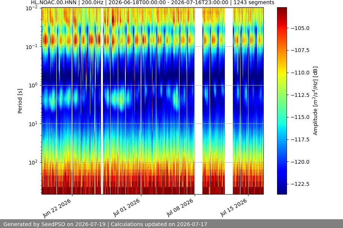The width and height of the screenshot is (343, 228).
Task: Click the narrow white data gap between Jun 22 and Jul 01
Action: (x=102, y=101)
